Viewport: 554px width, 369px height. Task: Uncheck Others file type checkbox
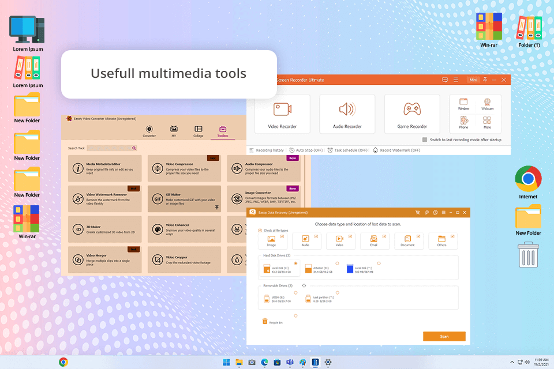pos(452,236)
